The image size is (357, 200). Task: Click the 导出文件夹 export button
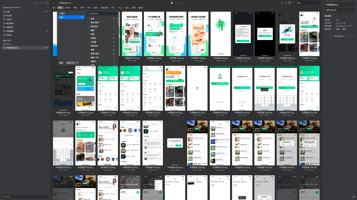click(x=339, y=36)
